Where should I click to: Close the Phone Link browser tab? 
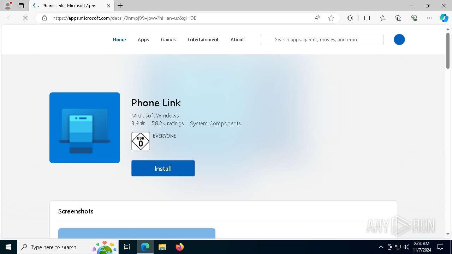point(108,6)
